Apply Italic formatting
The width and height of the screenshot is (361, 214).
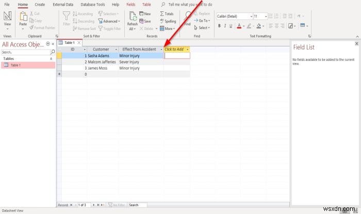point(225,26)
